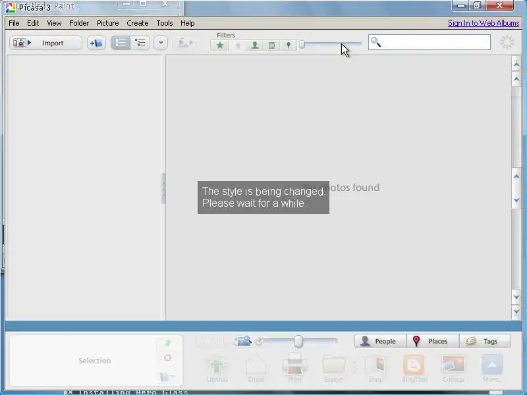Switch to flat folder list view

coord(121,43)
